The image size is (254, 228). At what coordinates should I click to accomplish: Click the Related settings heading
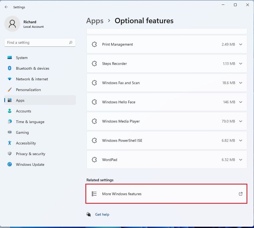(100, 180)
